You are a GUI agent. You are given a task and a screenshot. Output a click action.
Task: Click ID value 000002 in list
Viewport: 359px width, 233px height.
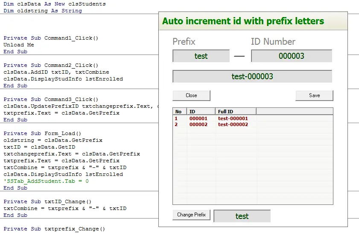click(198, 124)
